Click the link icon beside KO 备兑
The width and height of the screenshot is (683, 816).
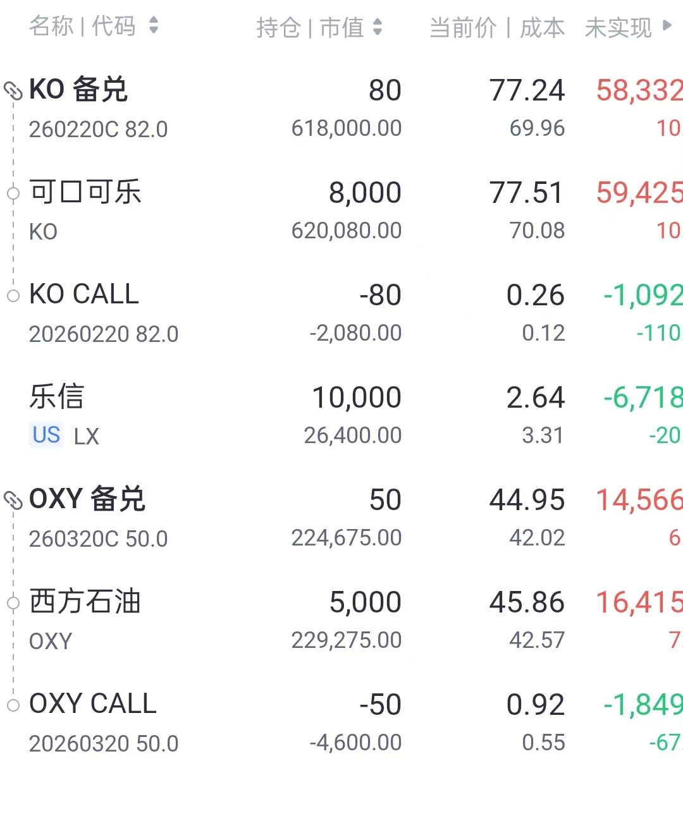(13, 90)
